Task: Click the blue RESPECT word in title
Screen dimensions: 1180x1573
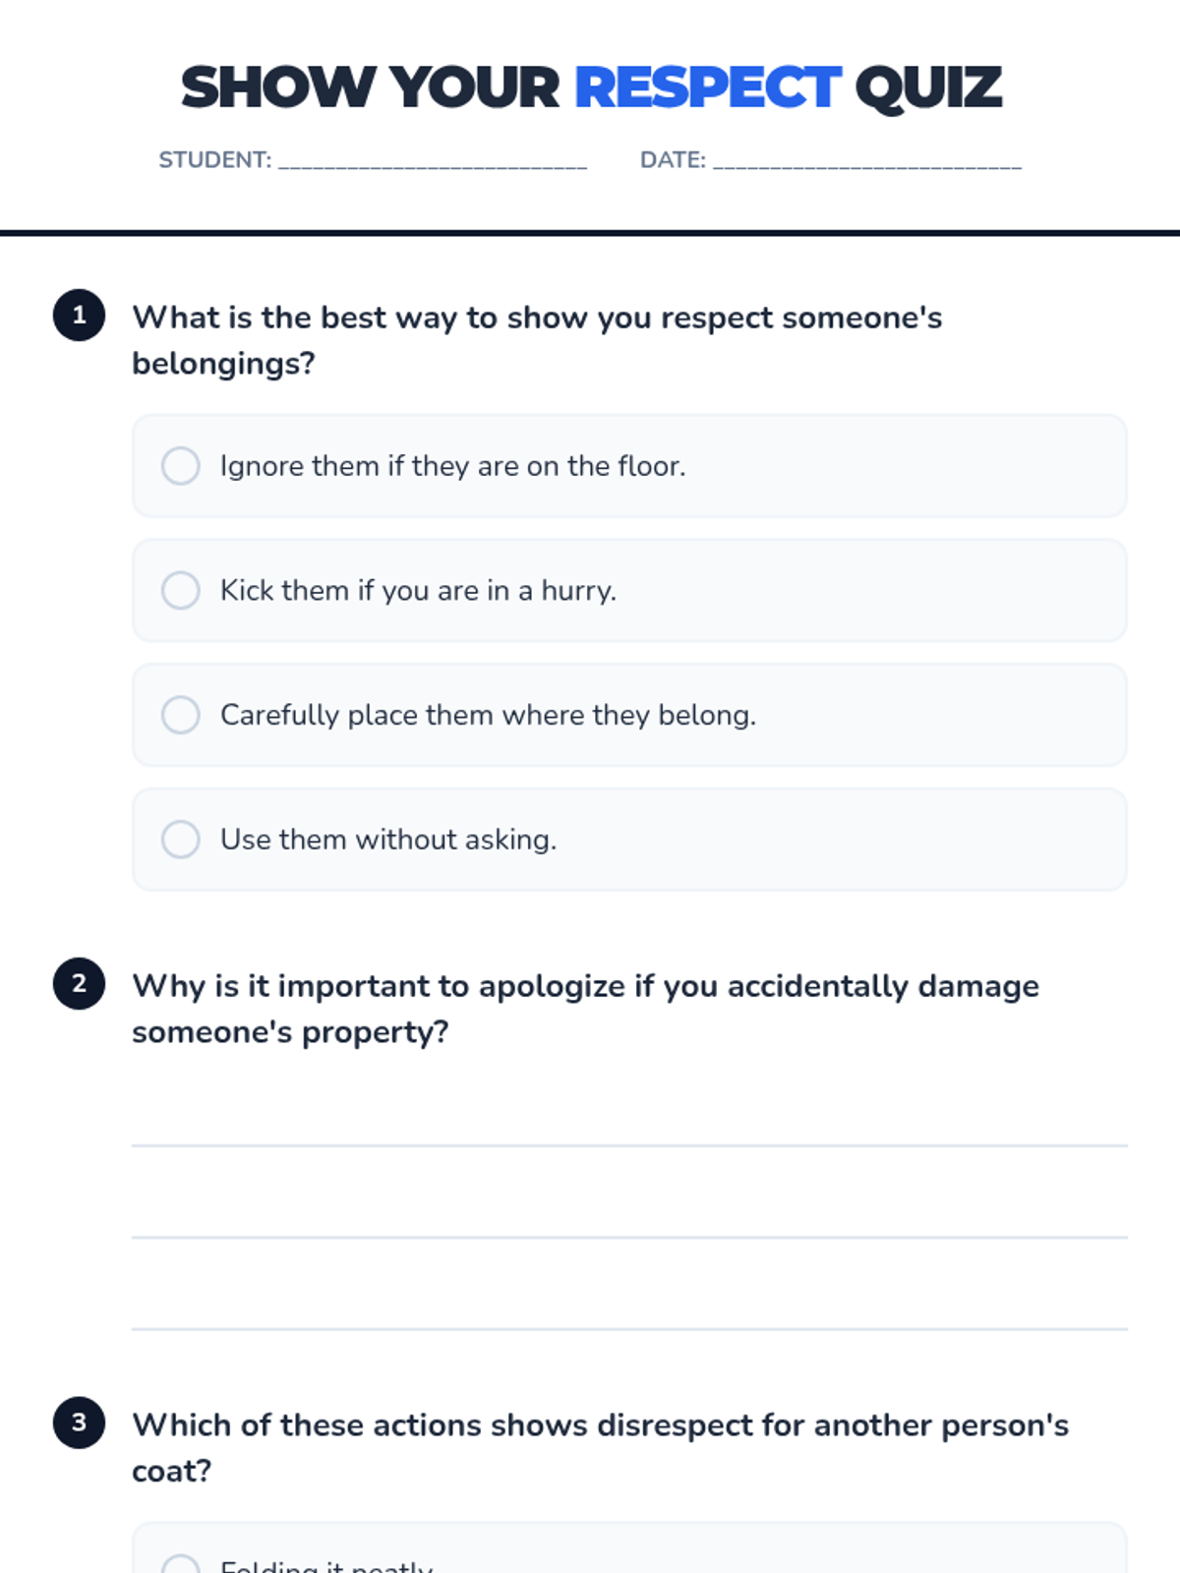Action: [x=708, y=87]
